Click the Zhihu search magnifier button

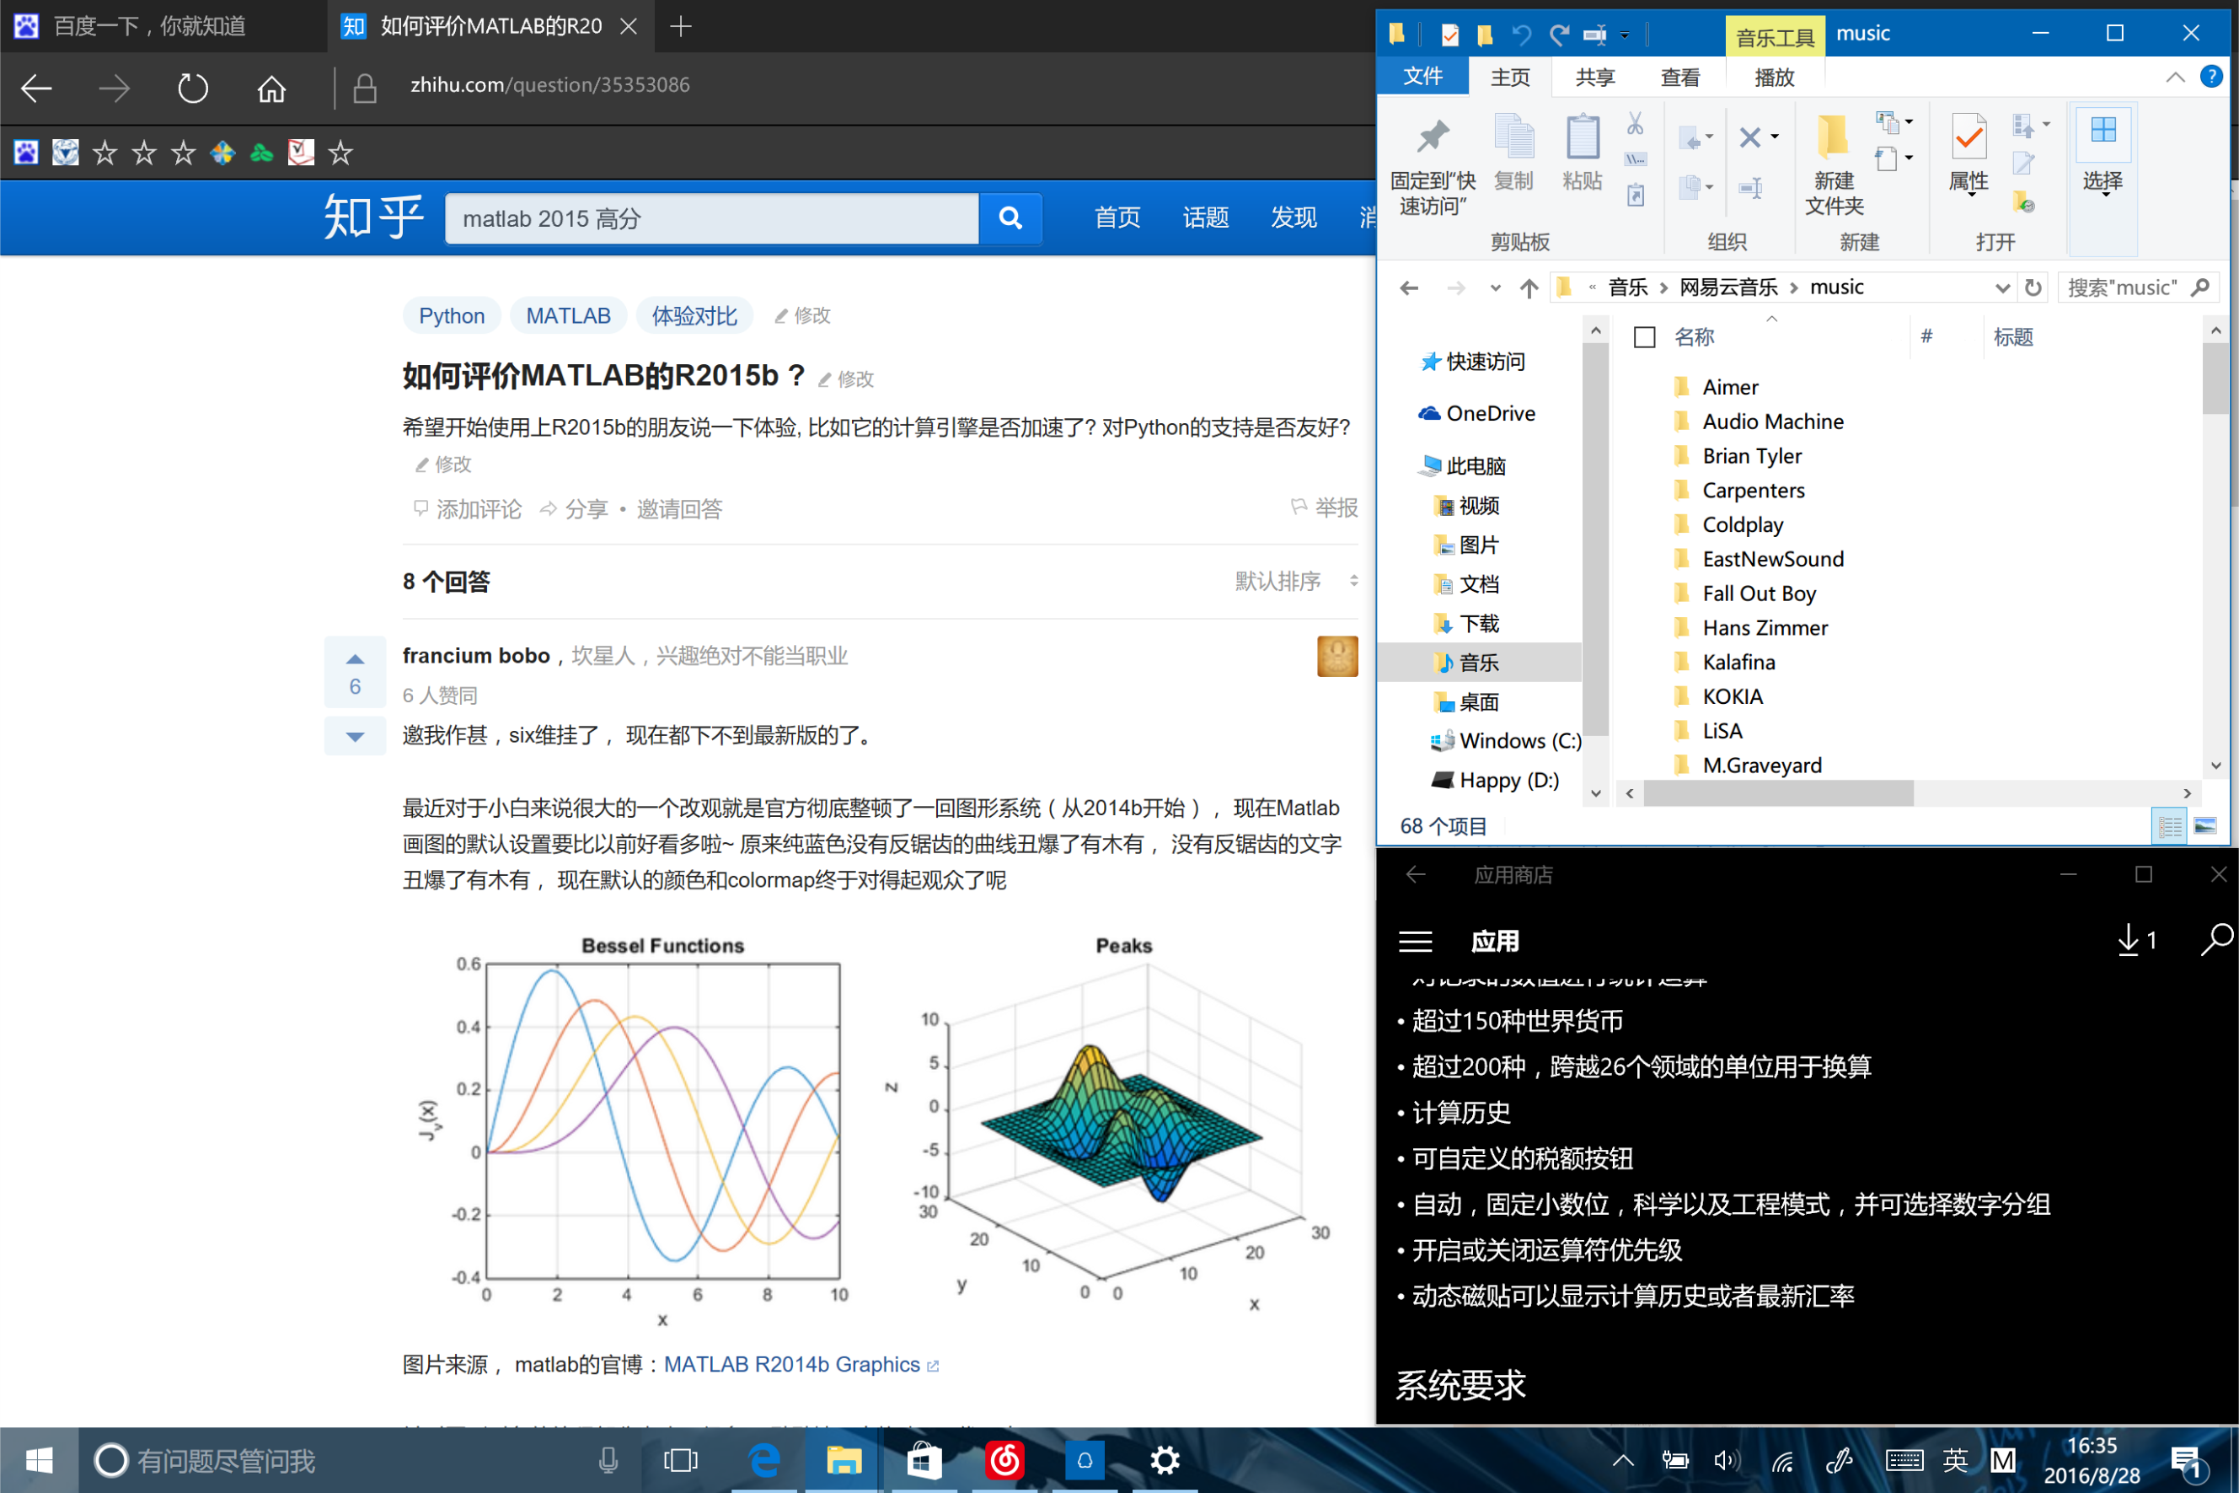click(x=1010, y=219)
